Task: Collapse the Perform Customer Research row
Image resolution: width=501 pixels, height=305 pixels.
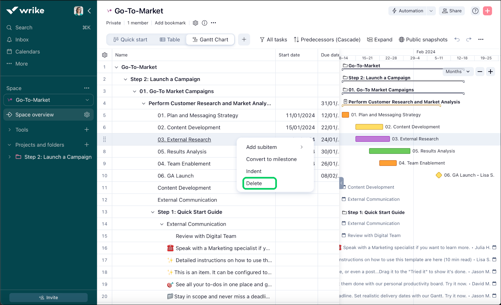Action: click(144, 103)
